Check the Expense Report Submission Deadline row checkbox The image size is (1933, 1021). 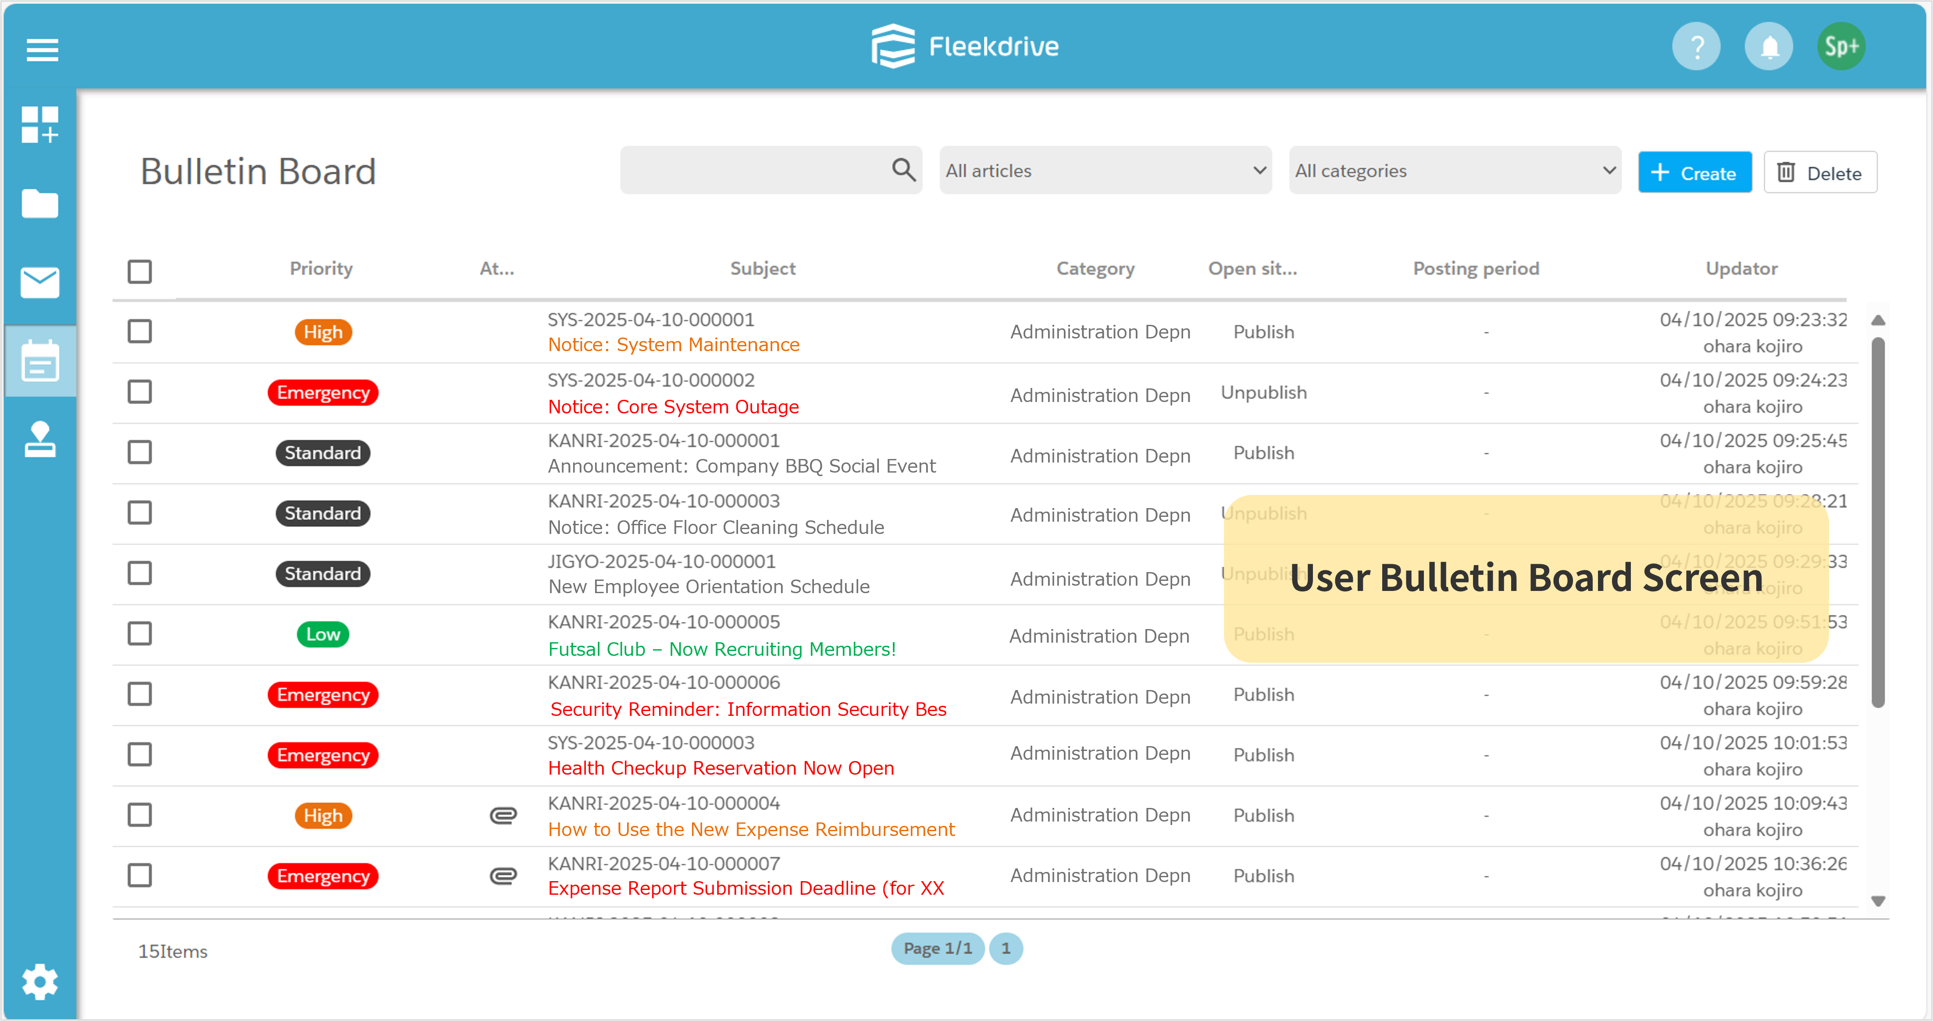point(139,875)
